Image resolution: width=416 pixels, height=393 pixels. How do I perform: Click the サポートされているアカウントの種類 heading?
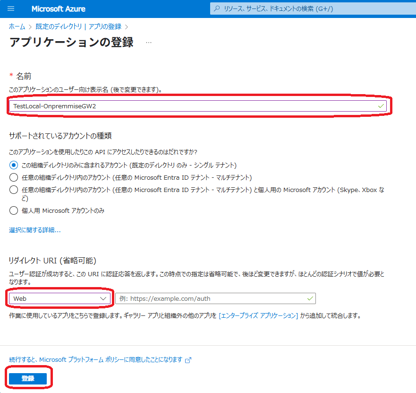(x=60, y=136)
